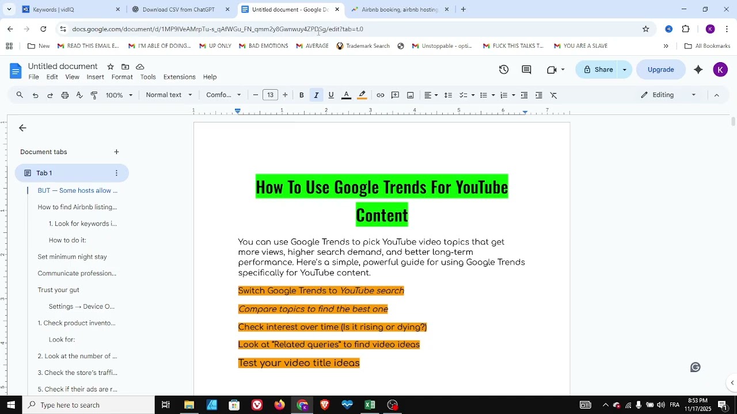
Task: Open the Insert menu
Action: coord(96,77)
